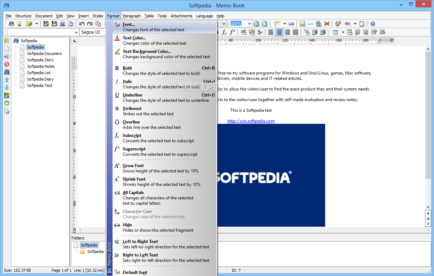Image resolution: width=434 pixels, height=276 pixels.
Task: Open the 100% zoom dropdown
Action: pyautogui.click(x=249, y=24)
